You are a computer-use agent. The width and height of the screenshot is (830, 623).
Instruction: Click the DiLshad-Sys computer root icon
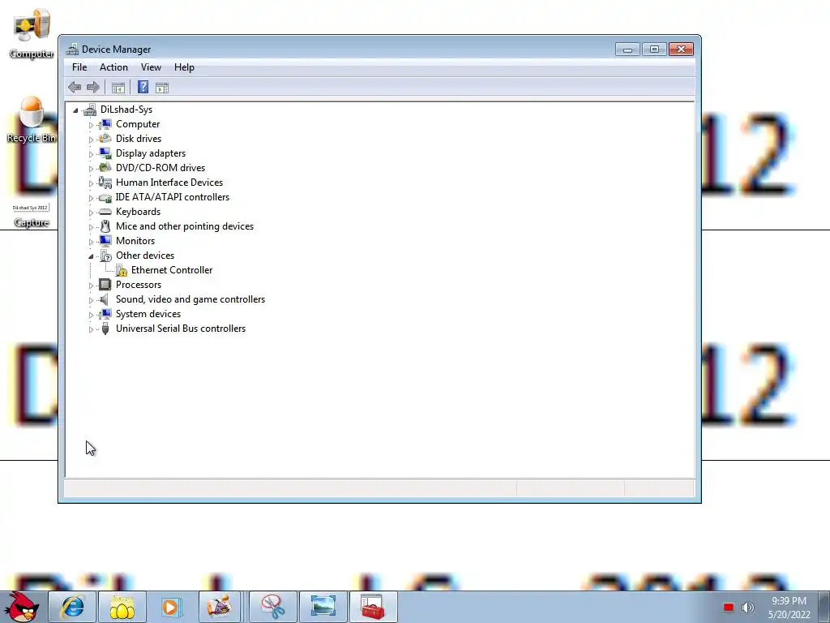coord(90,110)
